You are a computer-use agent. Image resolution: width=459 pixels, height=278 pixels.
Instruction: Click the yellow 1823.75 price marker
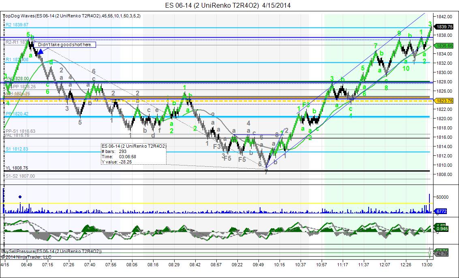click(x=444, y=101)
